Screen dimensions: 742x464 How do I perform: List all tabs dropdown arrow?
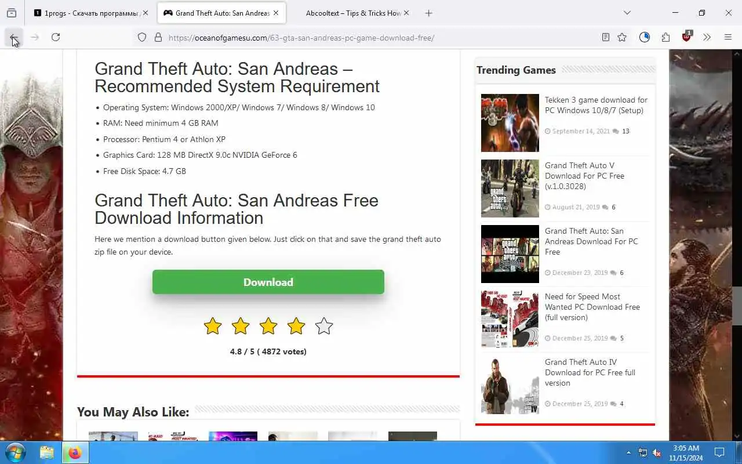(627, 13)
